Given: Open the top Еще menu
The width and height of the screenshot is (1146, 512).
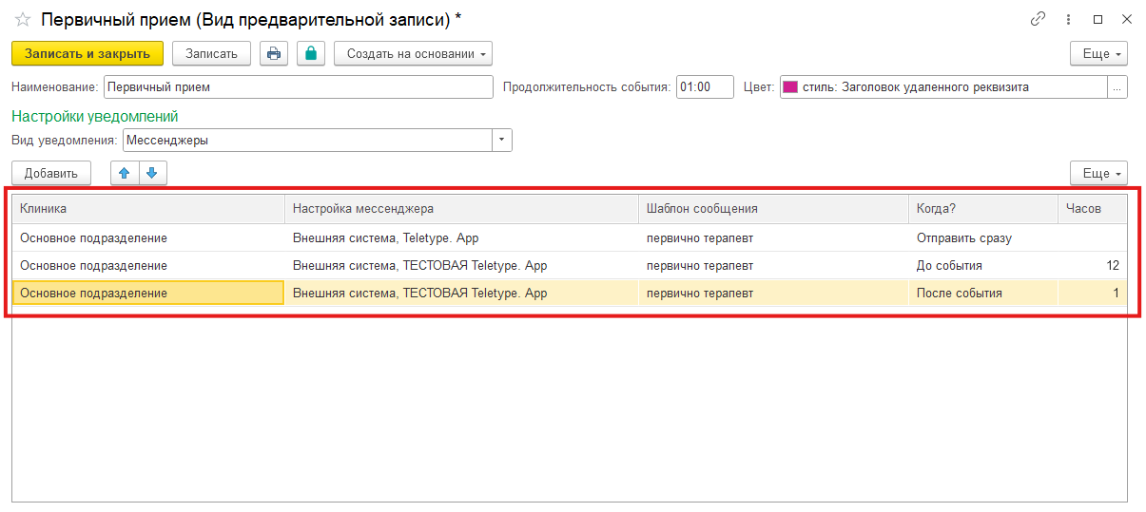Looking at the screenshot, I should click(x=1098, y=53).
